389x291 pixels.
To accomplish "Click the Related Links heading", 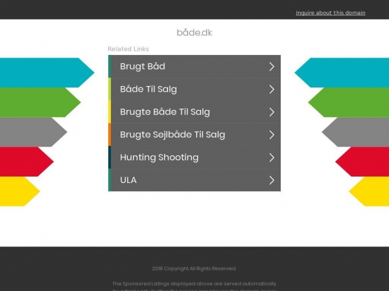I will pyautogui.click(x=128, y=49).
